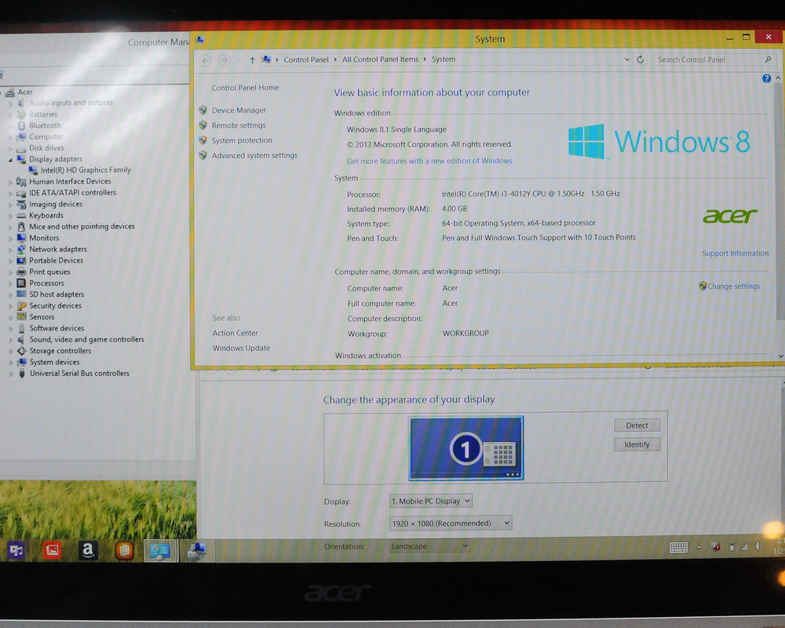The width and height of the screenshot is (785, 628).
Task: Open the Orientation dropdown Landscape
Action: [430, 546]
